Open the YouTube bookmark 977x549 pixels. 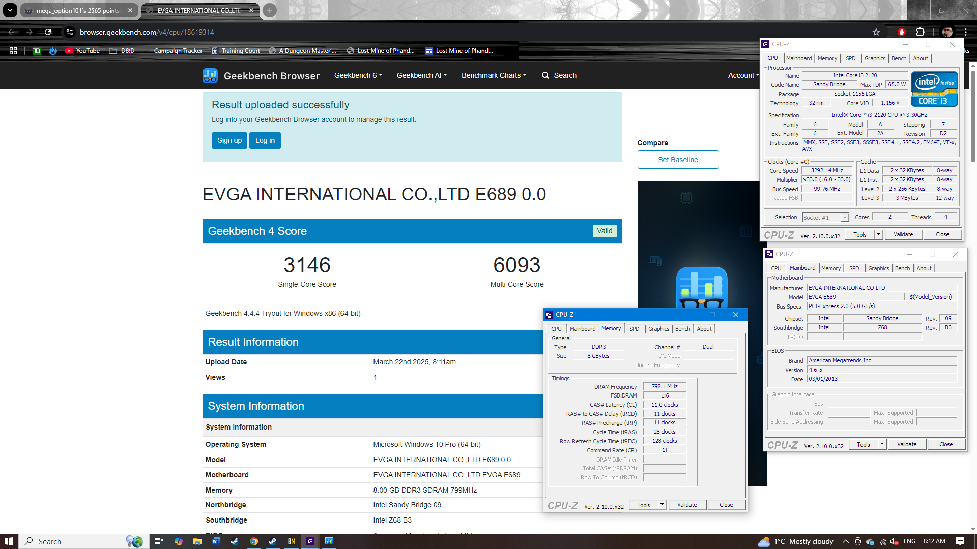click(82, 51)
